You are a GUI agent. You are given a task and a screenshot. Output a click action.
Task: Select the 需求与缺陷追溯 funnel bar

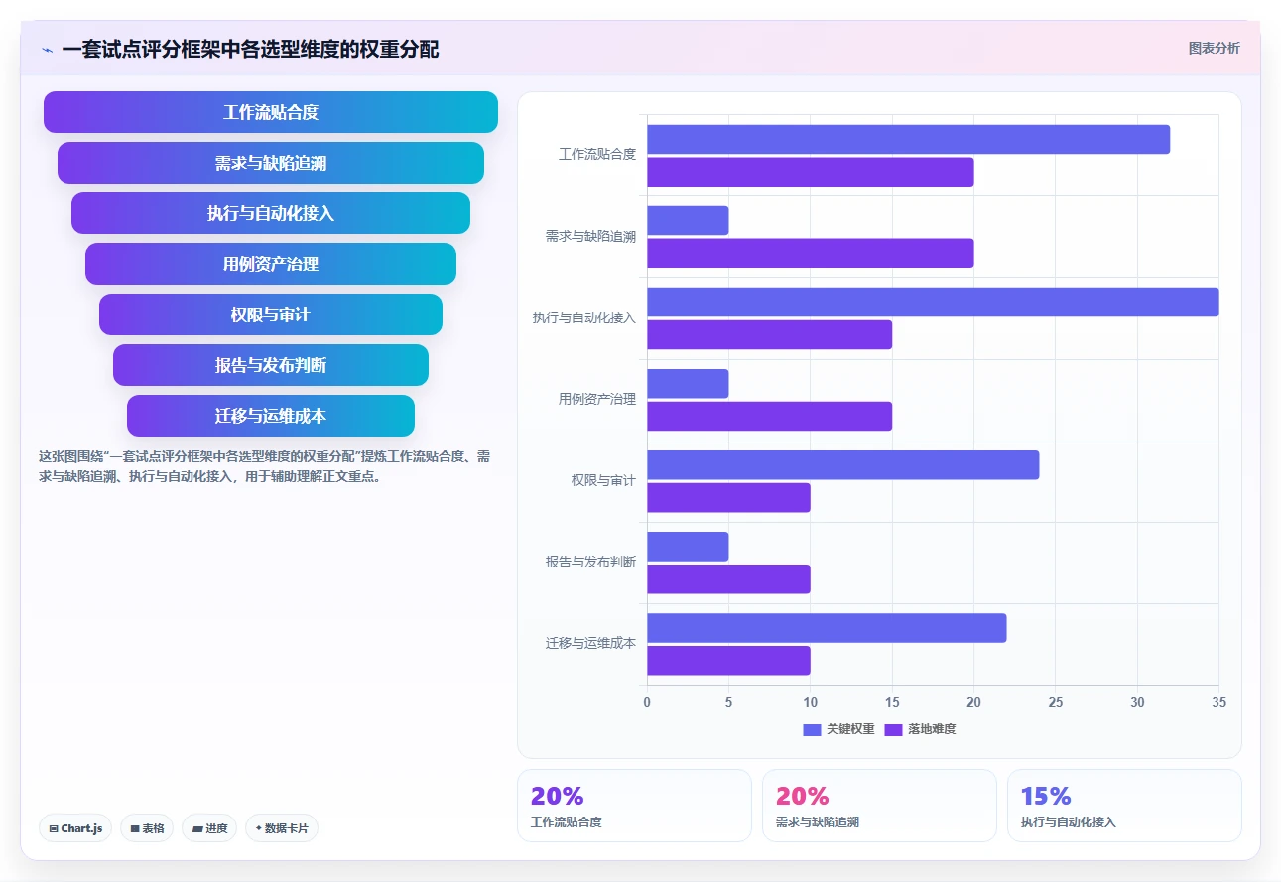pos(271,163)
